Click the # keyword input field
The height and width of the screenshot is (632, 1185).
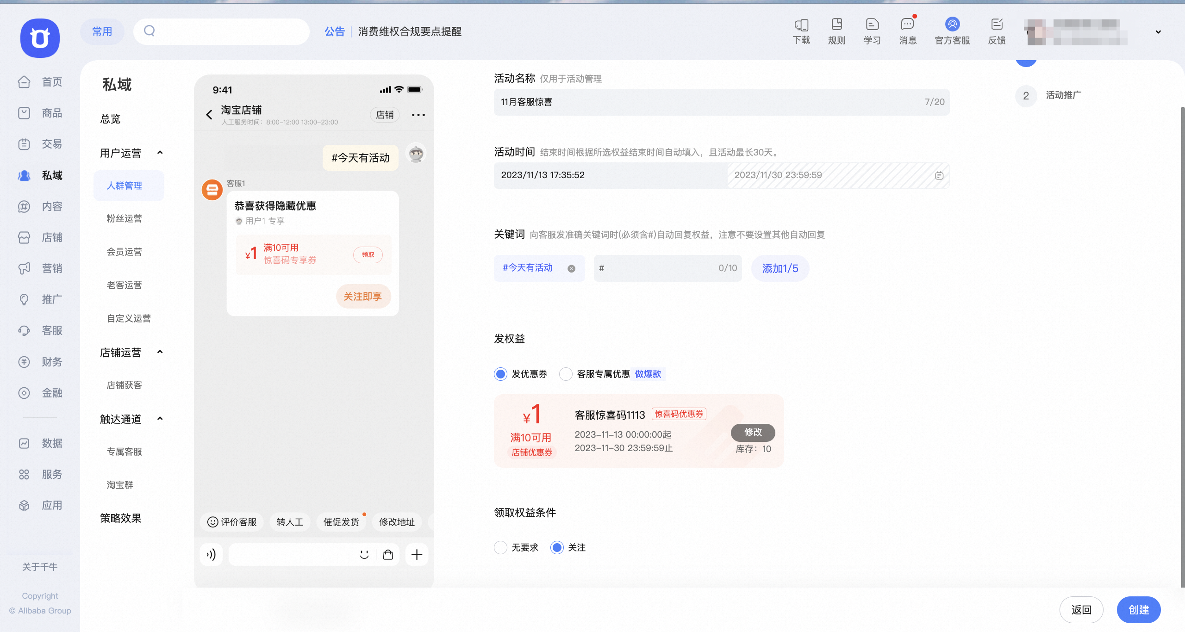pyautogui.click(x=667, y=268)
